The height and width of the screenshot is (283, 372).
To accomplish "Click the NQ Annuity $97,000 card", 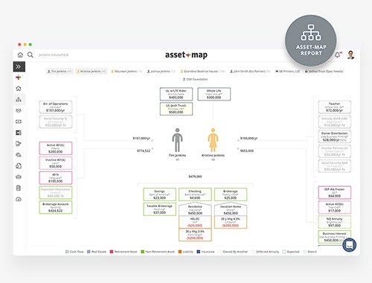I will click(x=335, y=222).
